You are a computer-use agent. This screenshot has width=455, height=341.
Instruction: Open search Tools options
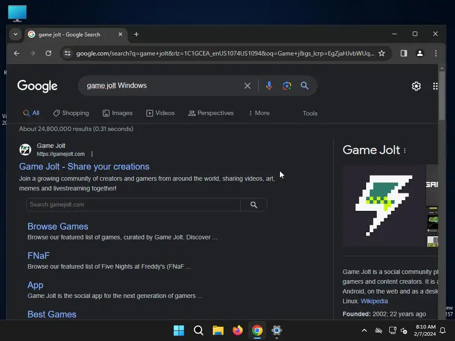coord(310,113)
